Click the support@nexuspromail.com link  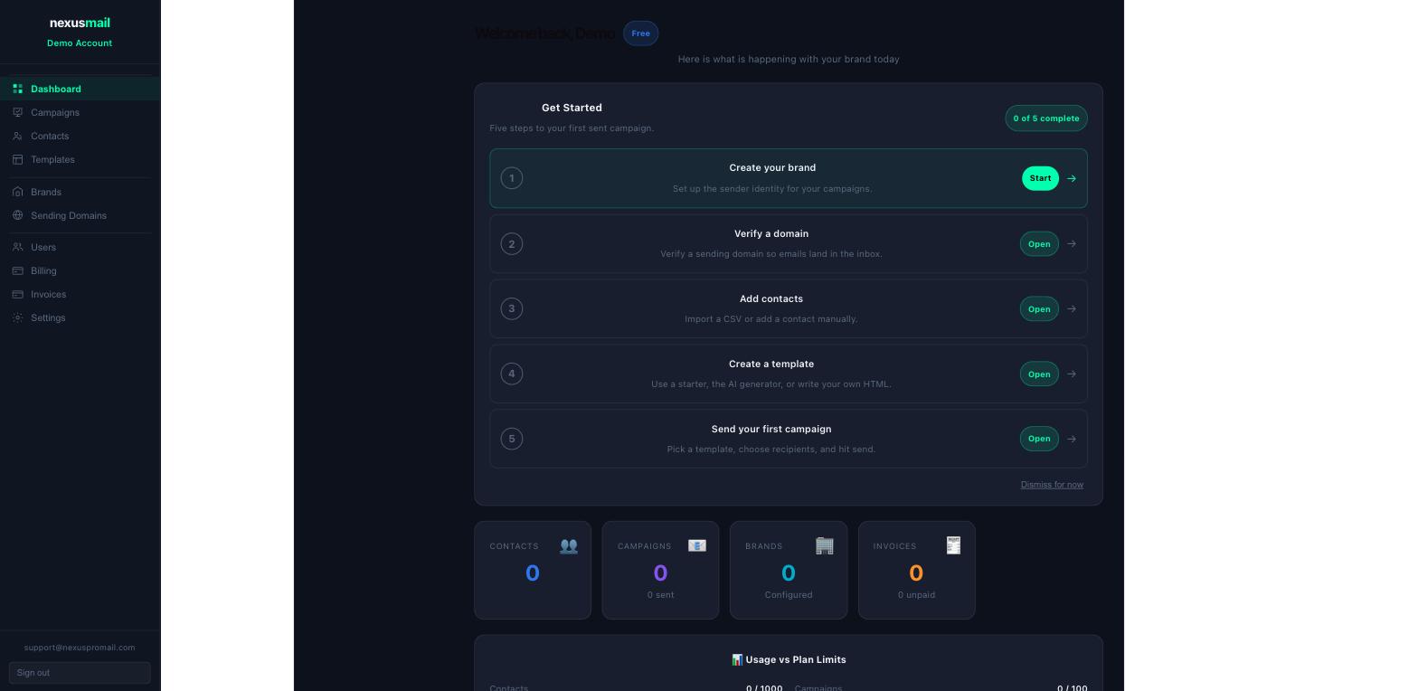click(x=80, y=648)
